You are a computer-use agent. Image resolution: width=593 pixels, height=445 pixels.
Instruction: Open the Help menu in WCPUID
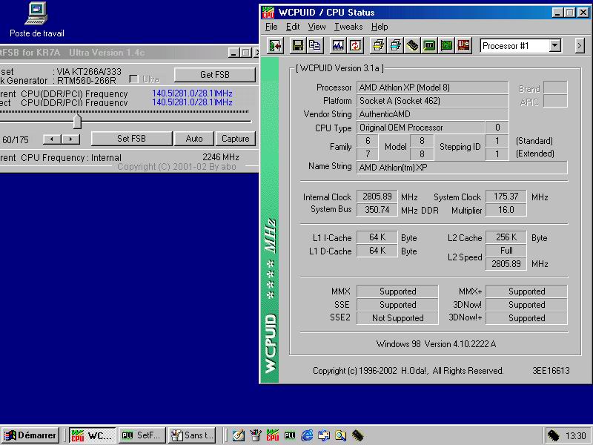[380, 27]
